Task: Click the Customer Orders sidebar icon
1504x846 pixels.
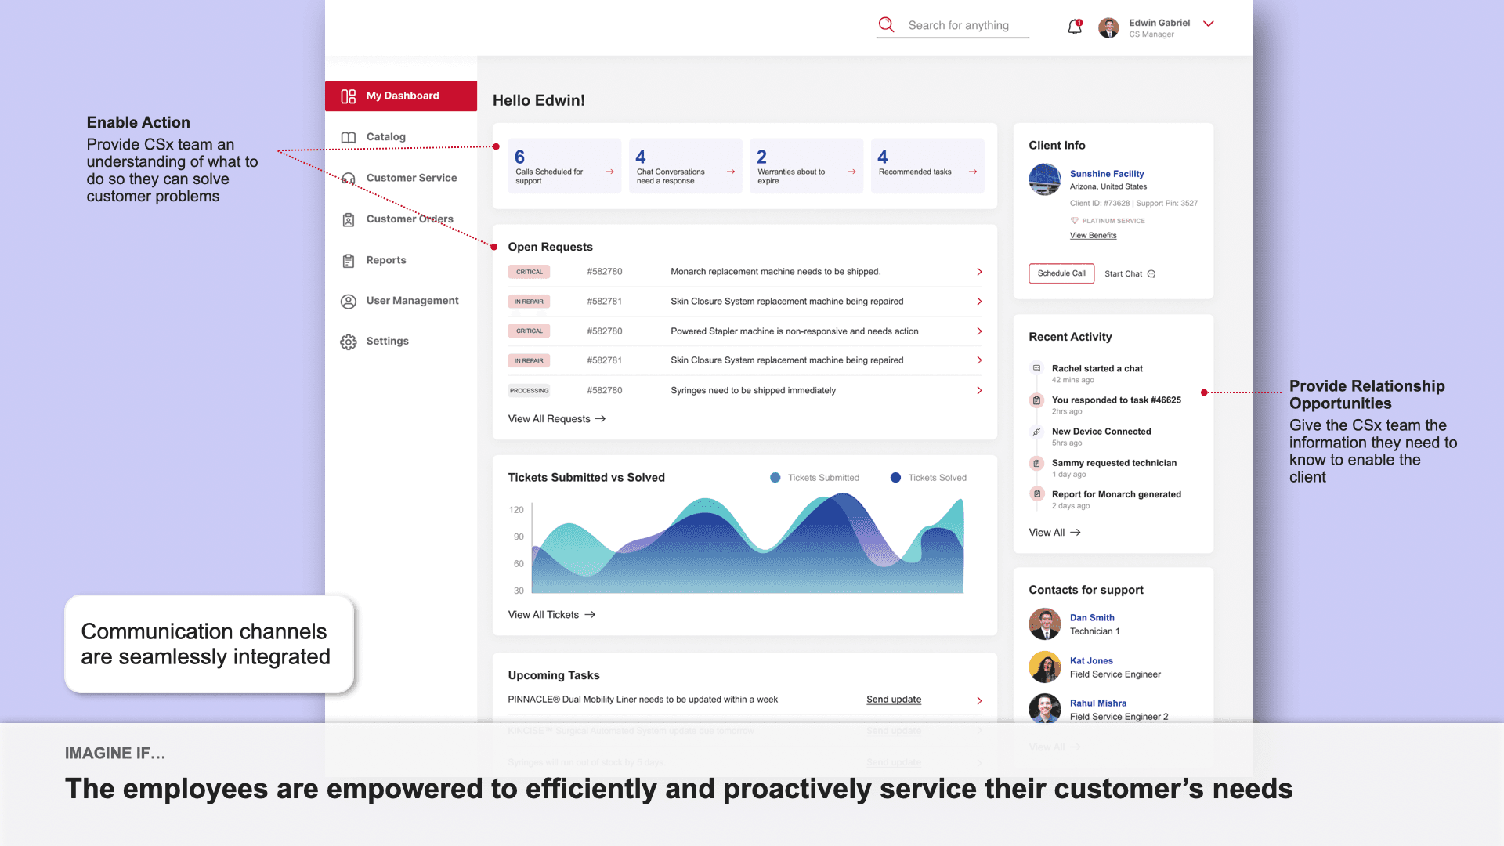Action: click(349, 220)
